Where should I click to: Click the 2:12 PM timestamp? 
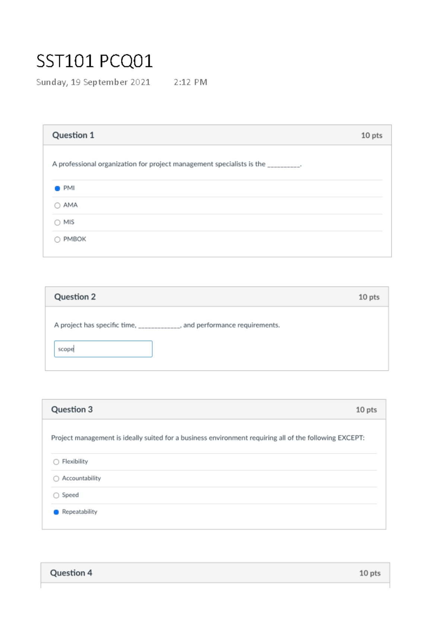[190, 82]
